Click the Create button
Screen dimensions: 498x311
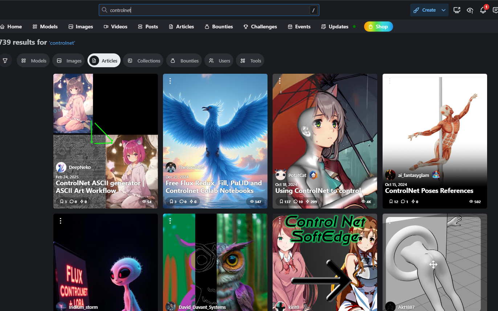coord(425,10)
